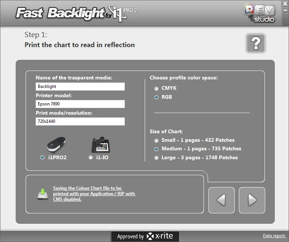Click the REV Studio logo
The height and width of the screenshot is (242, 289).
tap(260, 13)
